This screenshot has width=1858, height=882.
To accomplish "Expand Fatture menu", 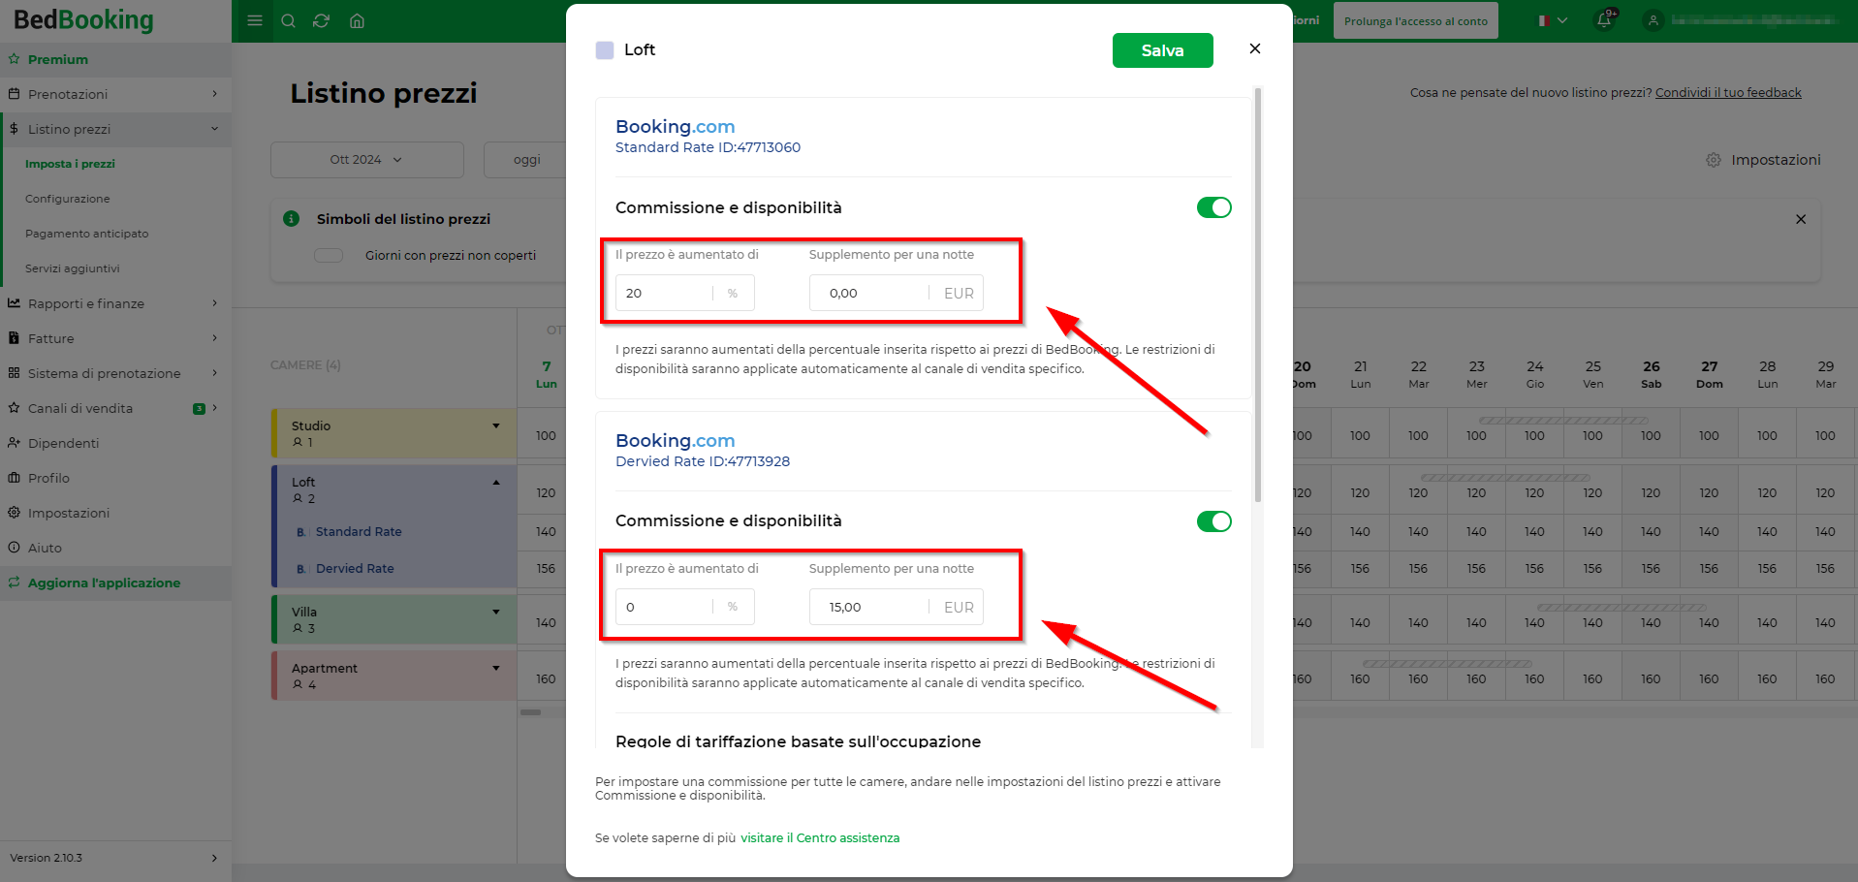I will point(115,338).
